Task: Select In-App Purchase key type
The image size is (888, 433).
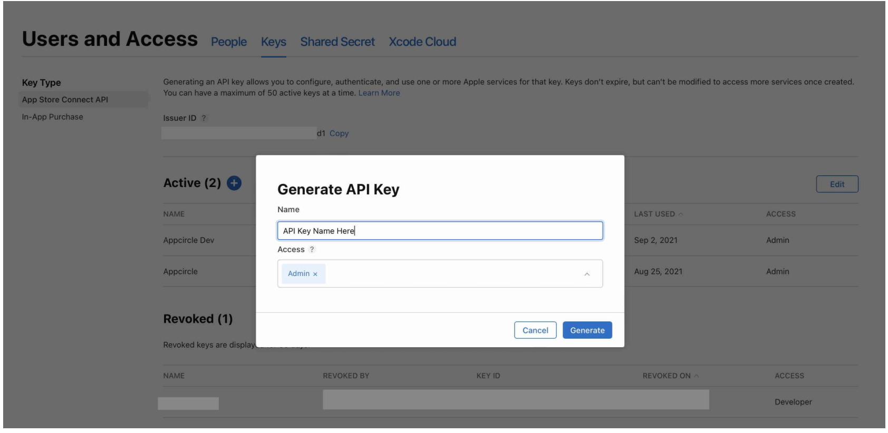Action: [x=52, y=117]
